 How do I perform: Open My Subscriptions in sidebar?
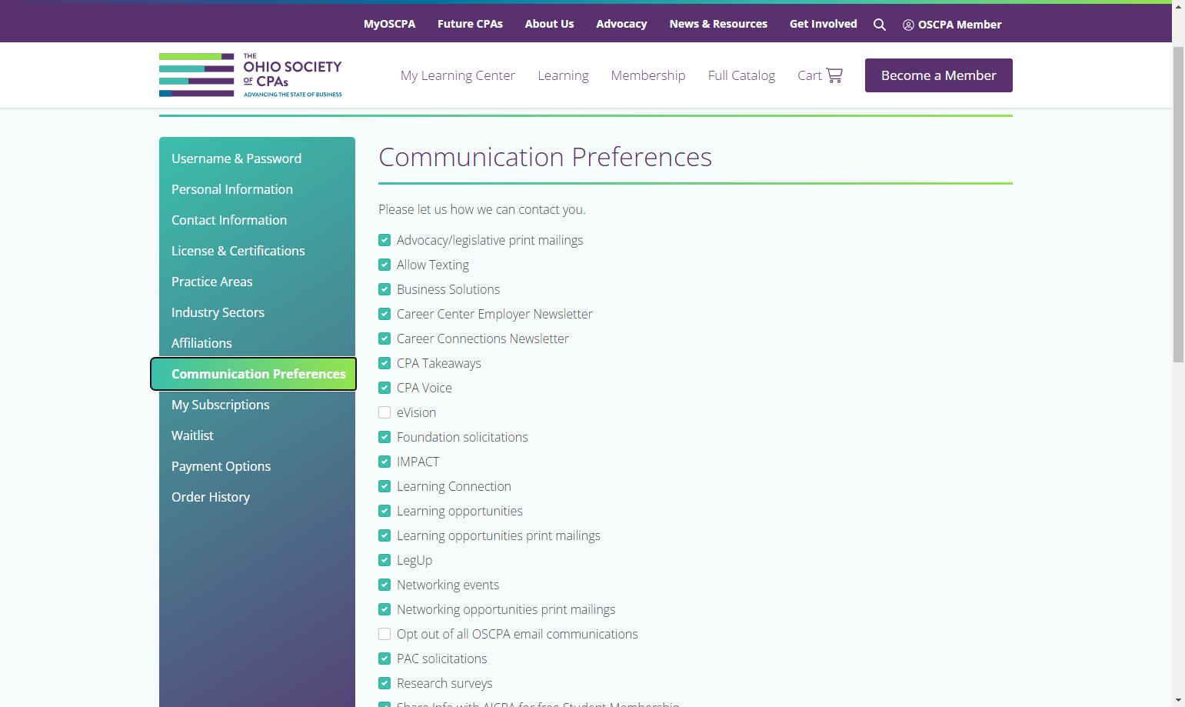(x=221, y=405)
